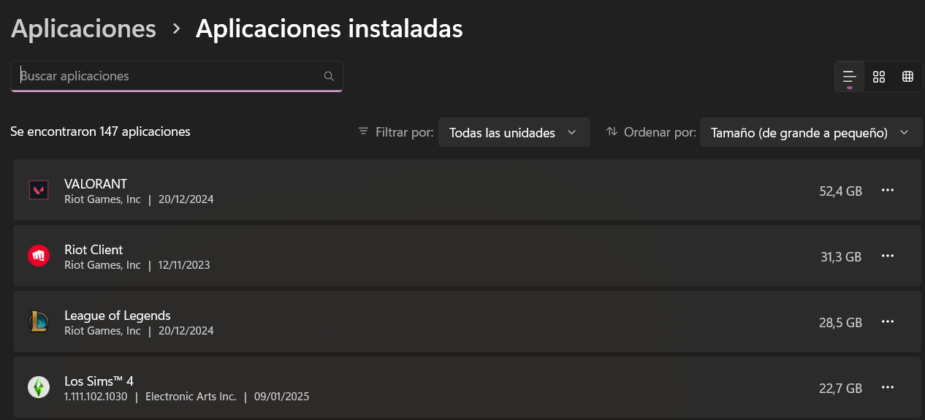The width and height of the screenshot is (925, 420).
Task: Select the list view icon
Action: click(849, 76)
